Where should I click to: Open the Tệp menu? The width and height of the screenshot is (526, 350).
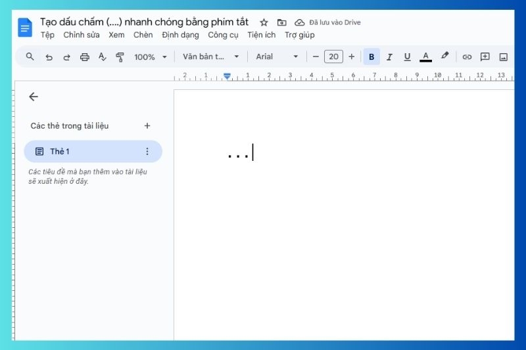pyautogui.click(x=47, y=35)
